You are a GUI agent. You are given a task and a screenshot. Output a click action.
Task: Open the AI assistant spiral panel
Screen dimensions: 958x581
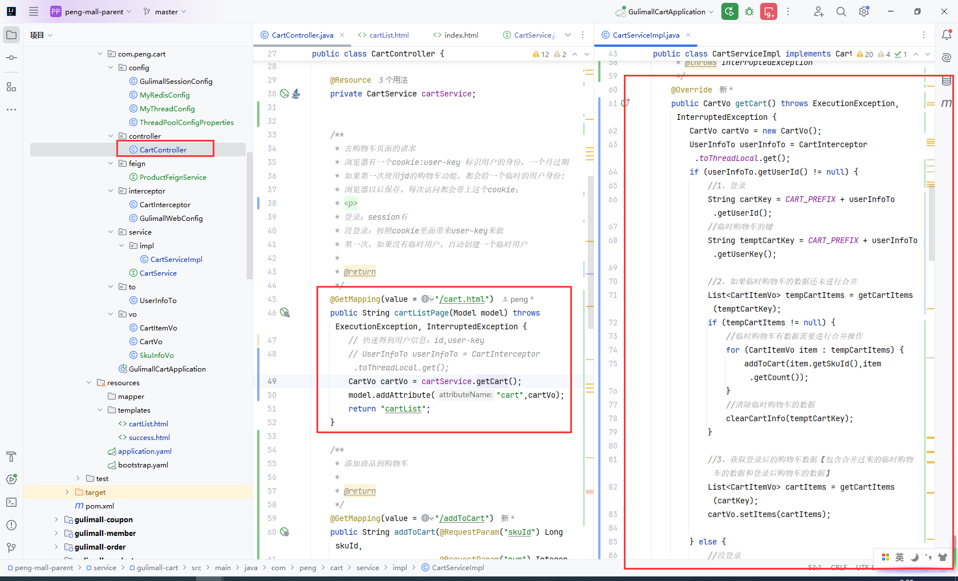point(947,58)
